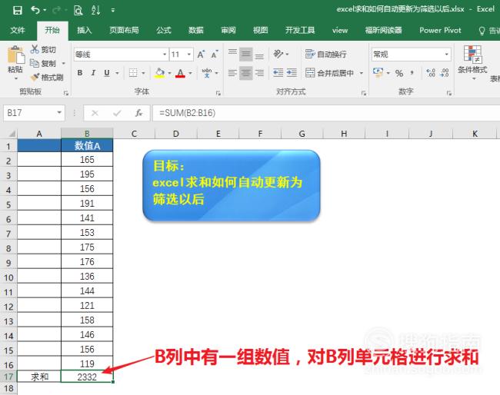This screenshot has height=395, width=500.
Task: Click the Paste (粘贴) icon
Action: [15, 55]
